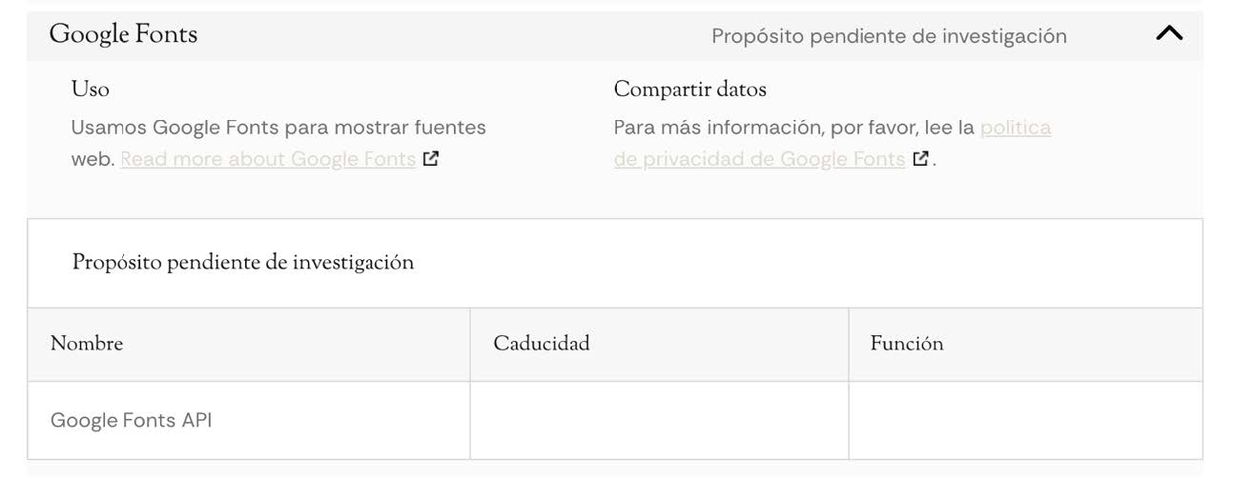Click 'Para más información, por favor, lee la' text

pyautogui.click(x=793, y=128)
